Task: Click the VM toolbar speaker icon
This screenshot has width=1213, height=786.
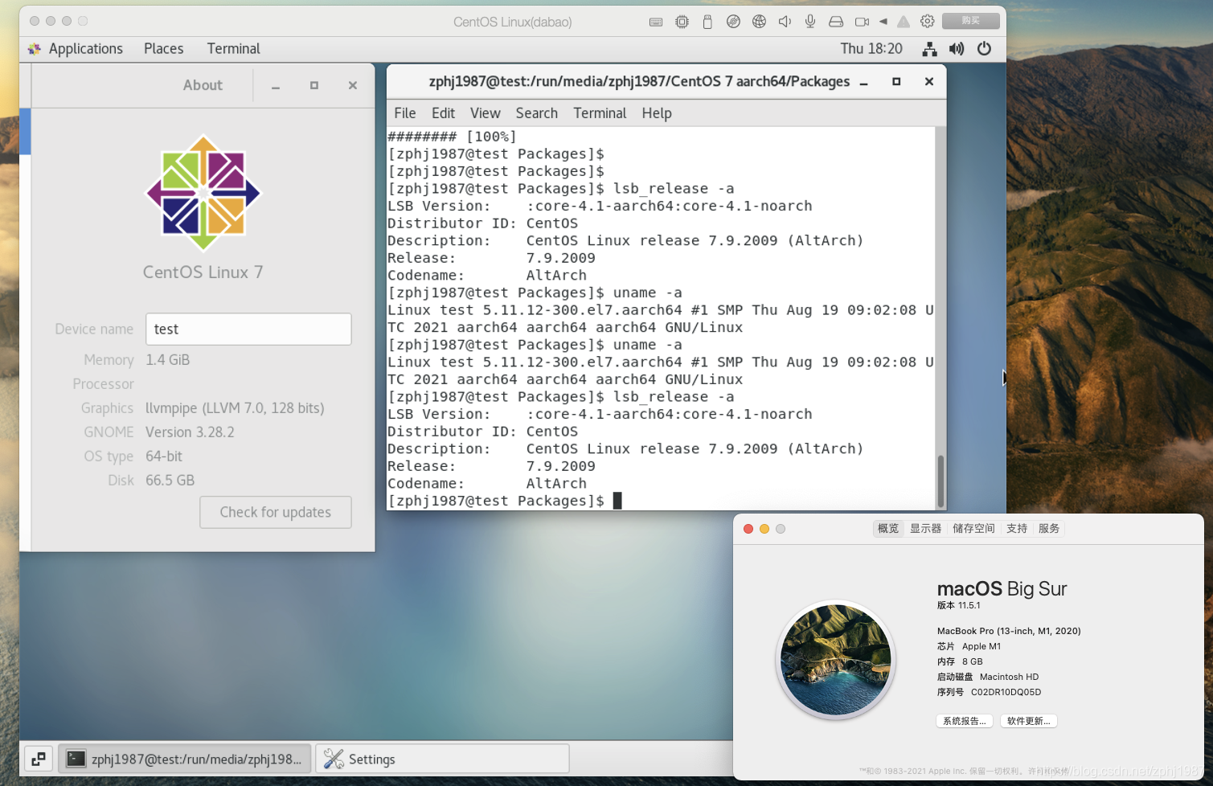Action: pos(785,22)
